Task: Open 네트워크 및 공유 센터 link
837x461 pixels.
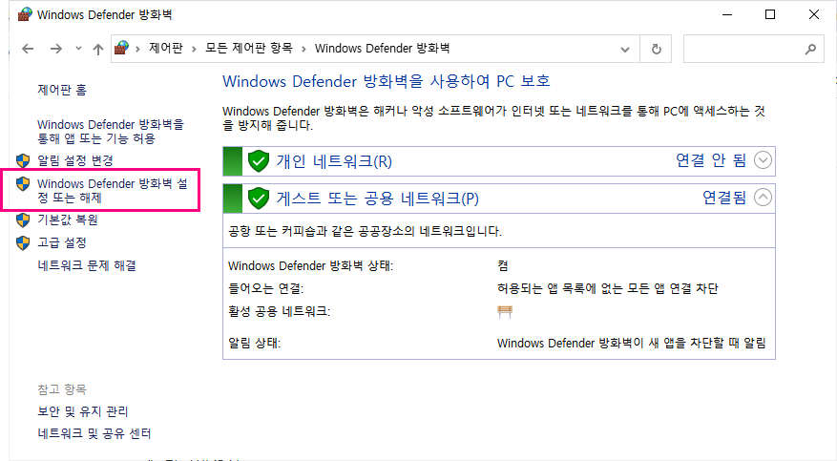Action: [x=94, y=433]
